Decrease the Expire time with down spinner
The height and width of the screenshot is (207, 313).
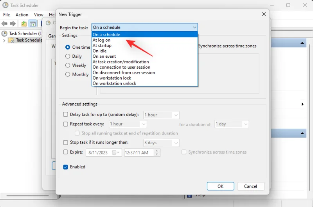[157, 154]
